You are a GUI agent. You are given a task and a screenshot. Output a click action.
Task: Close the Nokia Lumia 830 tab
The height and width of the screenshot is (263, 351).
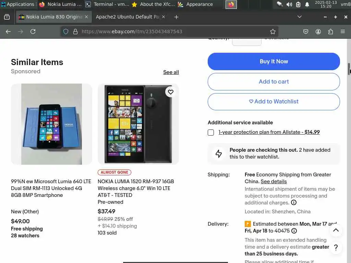click(x=86, y=17)
